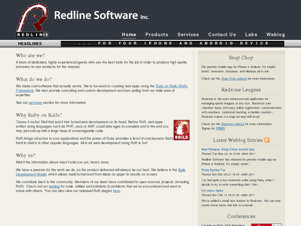Click the 'What do we do?' heading

point(34,79)
